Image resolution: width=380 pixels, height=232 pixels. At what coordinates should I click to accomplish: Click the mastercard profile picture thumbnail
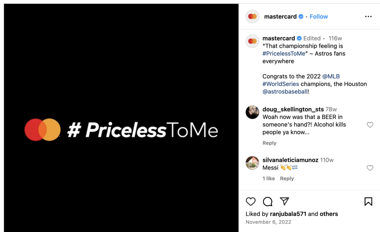tap(252, 16)
